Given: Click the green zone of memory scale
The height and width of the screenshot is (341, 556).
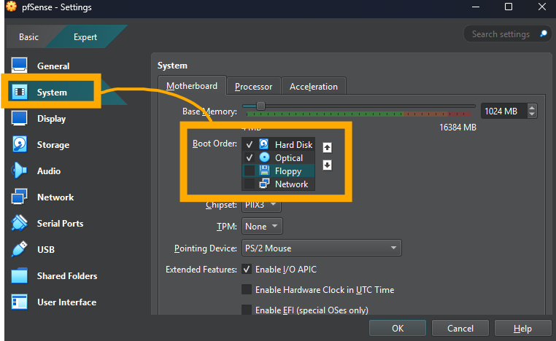Looking at the screenshot, I should coord(325,114).
